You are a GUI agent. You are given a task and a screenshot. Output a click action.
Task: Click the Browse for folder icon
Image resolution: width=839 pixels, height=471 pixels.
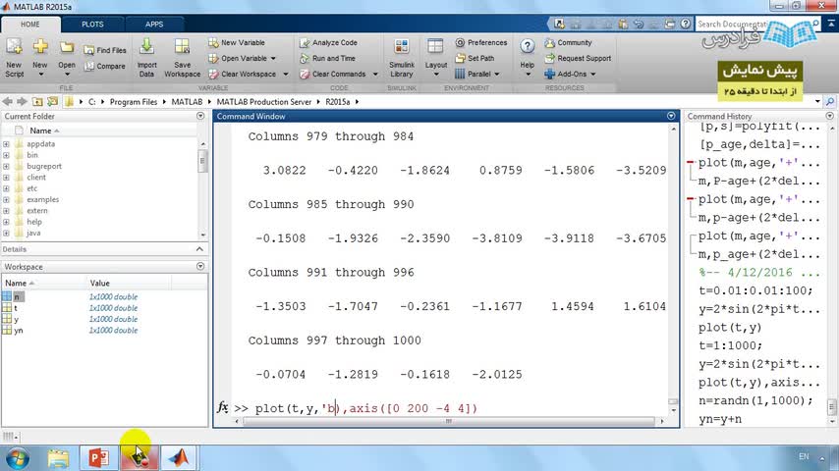[52, 102]
